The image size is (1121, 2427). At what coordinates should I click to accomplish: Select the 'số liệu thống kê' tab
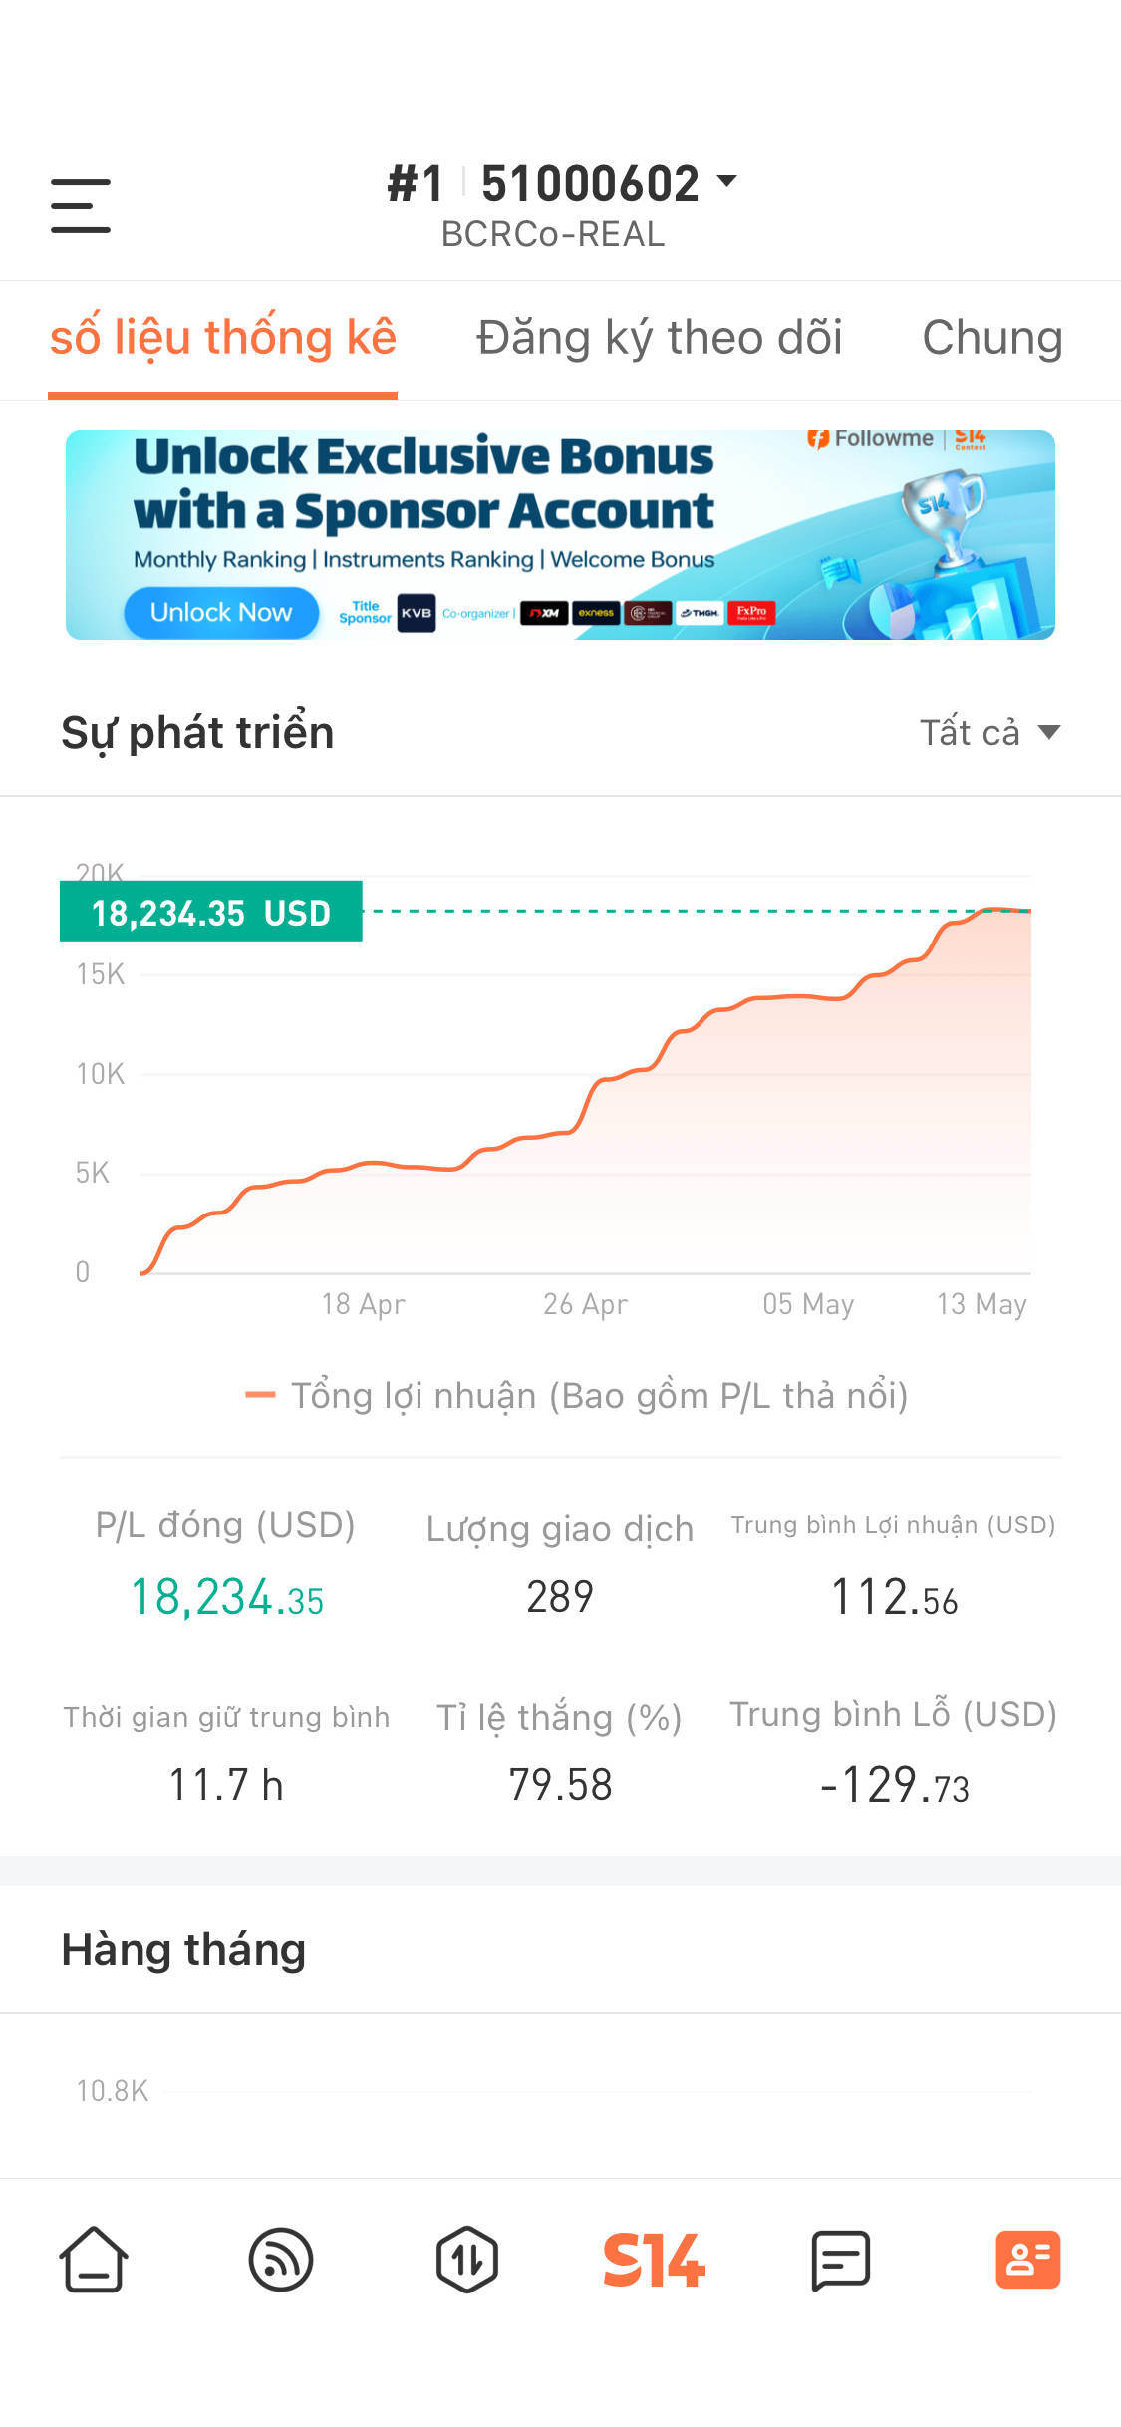pyautogui.click(x=223, y=338)
